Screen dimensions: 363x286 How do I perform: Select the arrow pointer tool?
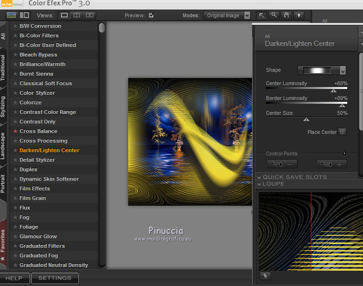(x=262, y=15)
